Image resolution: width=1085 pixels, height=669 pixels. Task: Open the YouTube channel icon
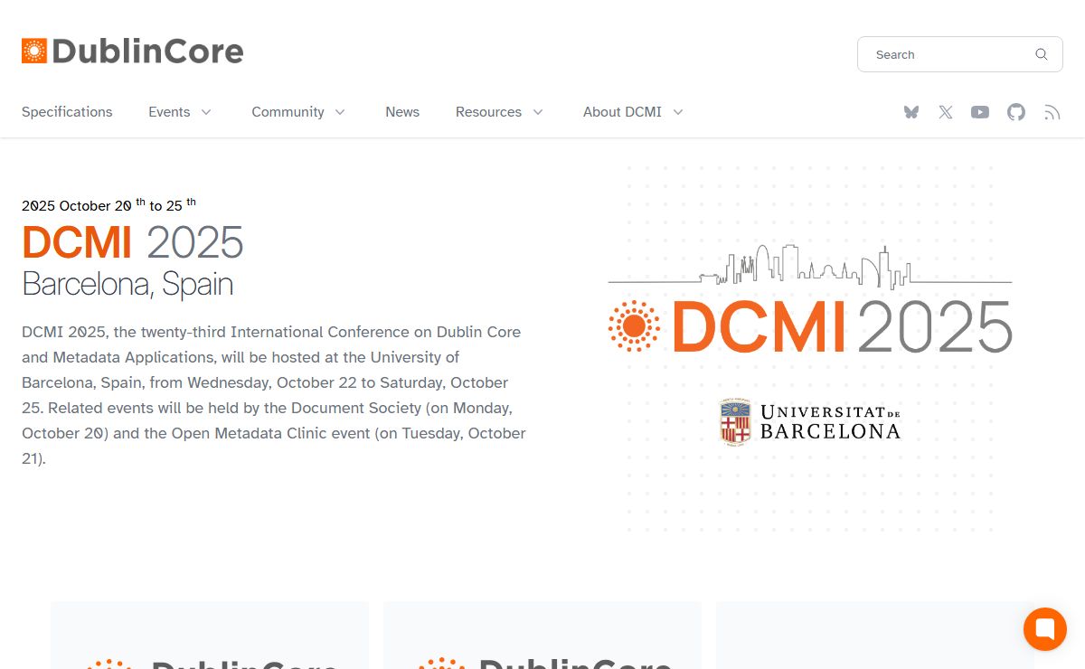(980, 112)
